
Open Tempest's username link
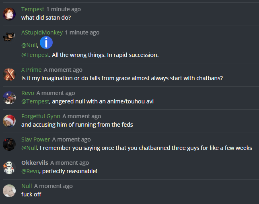click(33, 9)
